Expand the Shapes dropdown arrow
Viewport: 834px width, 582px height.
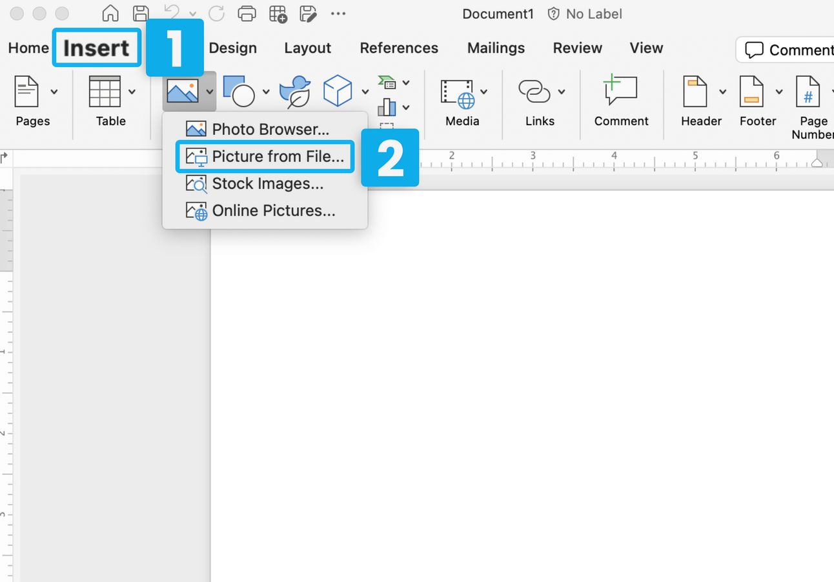click(x=265, y=92)
